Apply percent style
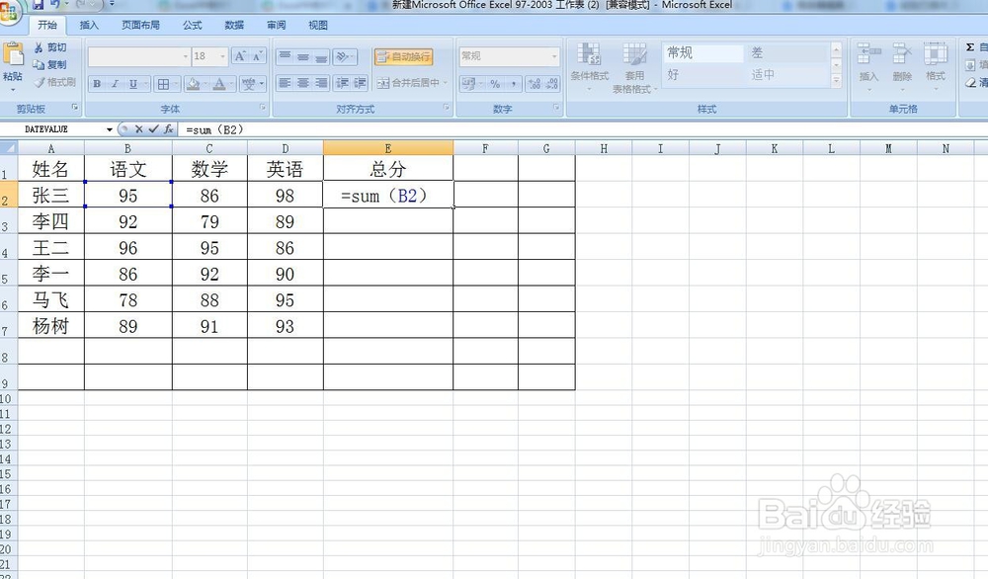Screen dimensions: 988x579 coord(495,83)
